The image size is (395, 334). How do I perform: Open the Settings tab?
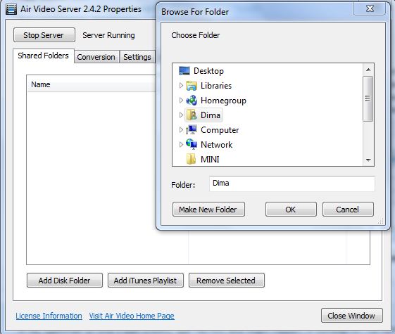pos(137,57)
